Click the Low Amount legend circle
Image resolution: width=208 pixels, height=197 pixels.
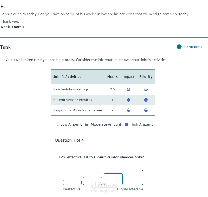point(56,124)
